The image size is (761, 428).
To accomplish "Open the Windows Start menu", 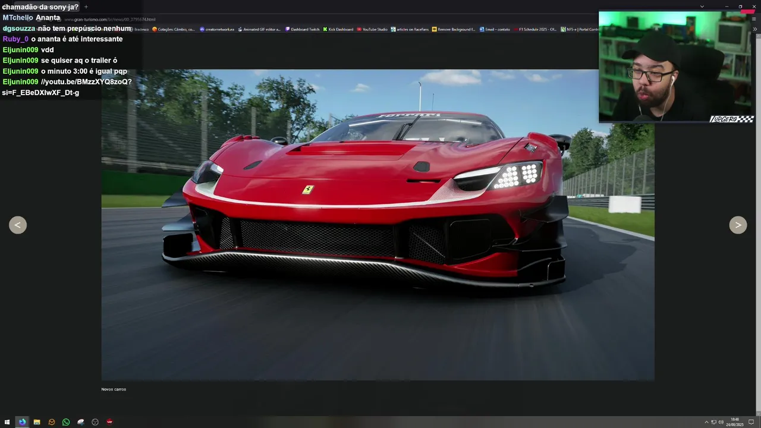I will click(7, 422).
